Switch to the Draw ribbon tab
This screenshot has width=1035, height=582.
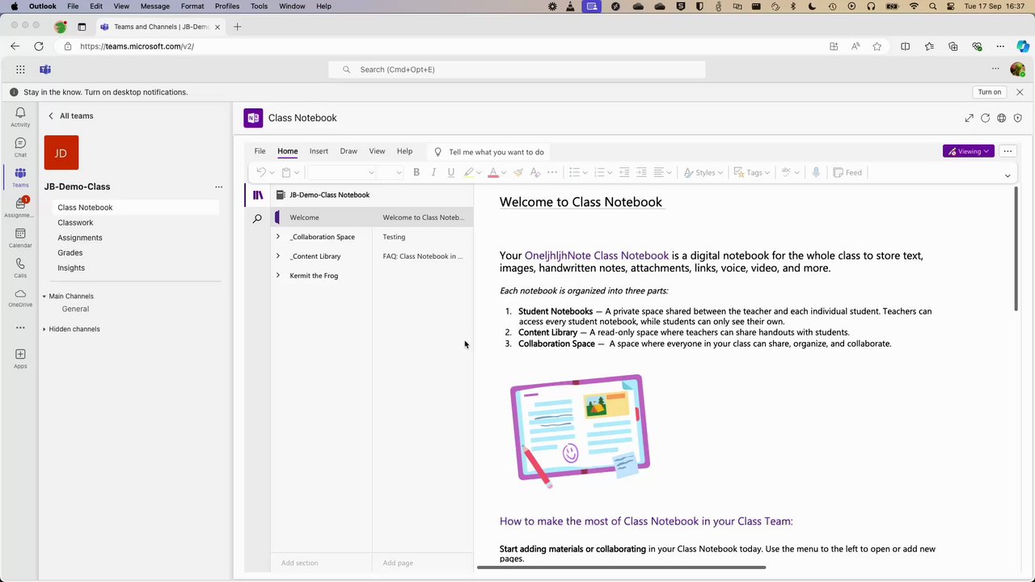coord(349,151)
